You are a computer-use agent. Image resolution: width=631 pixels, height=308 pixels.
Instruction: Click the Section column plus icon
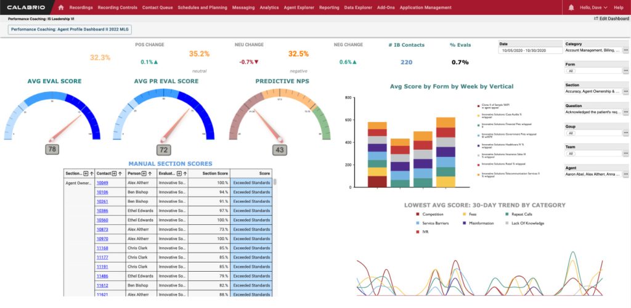tap(86, 174)
